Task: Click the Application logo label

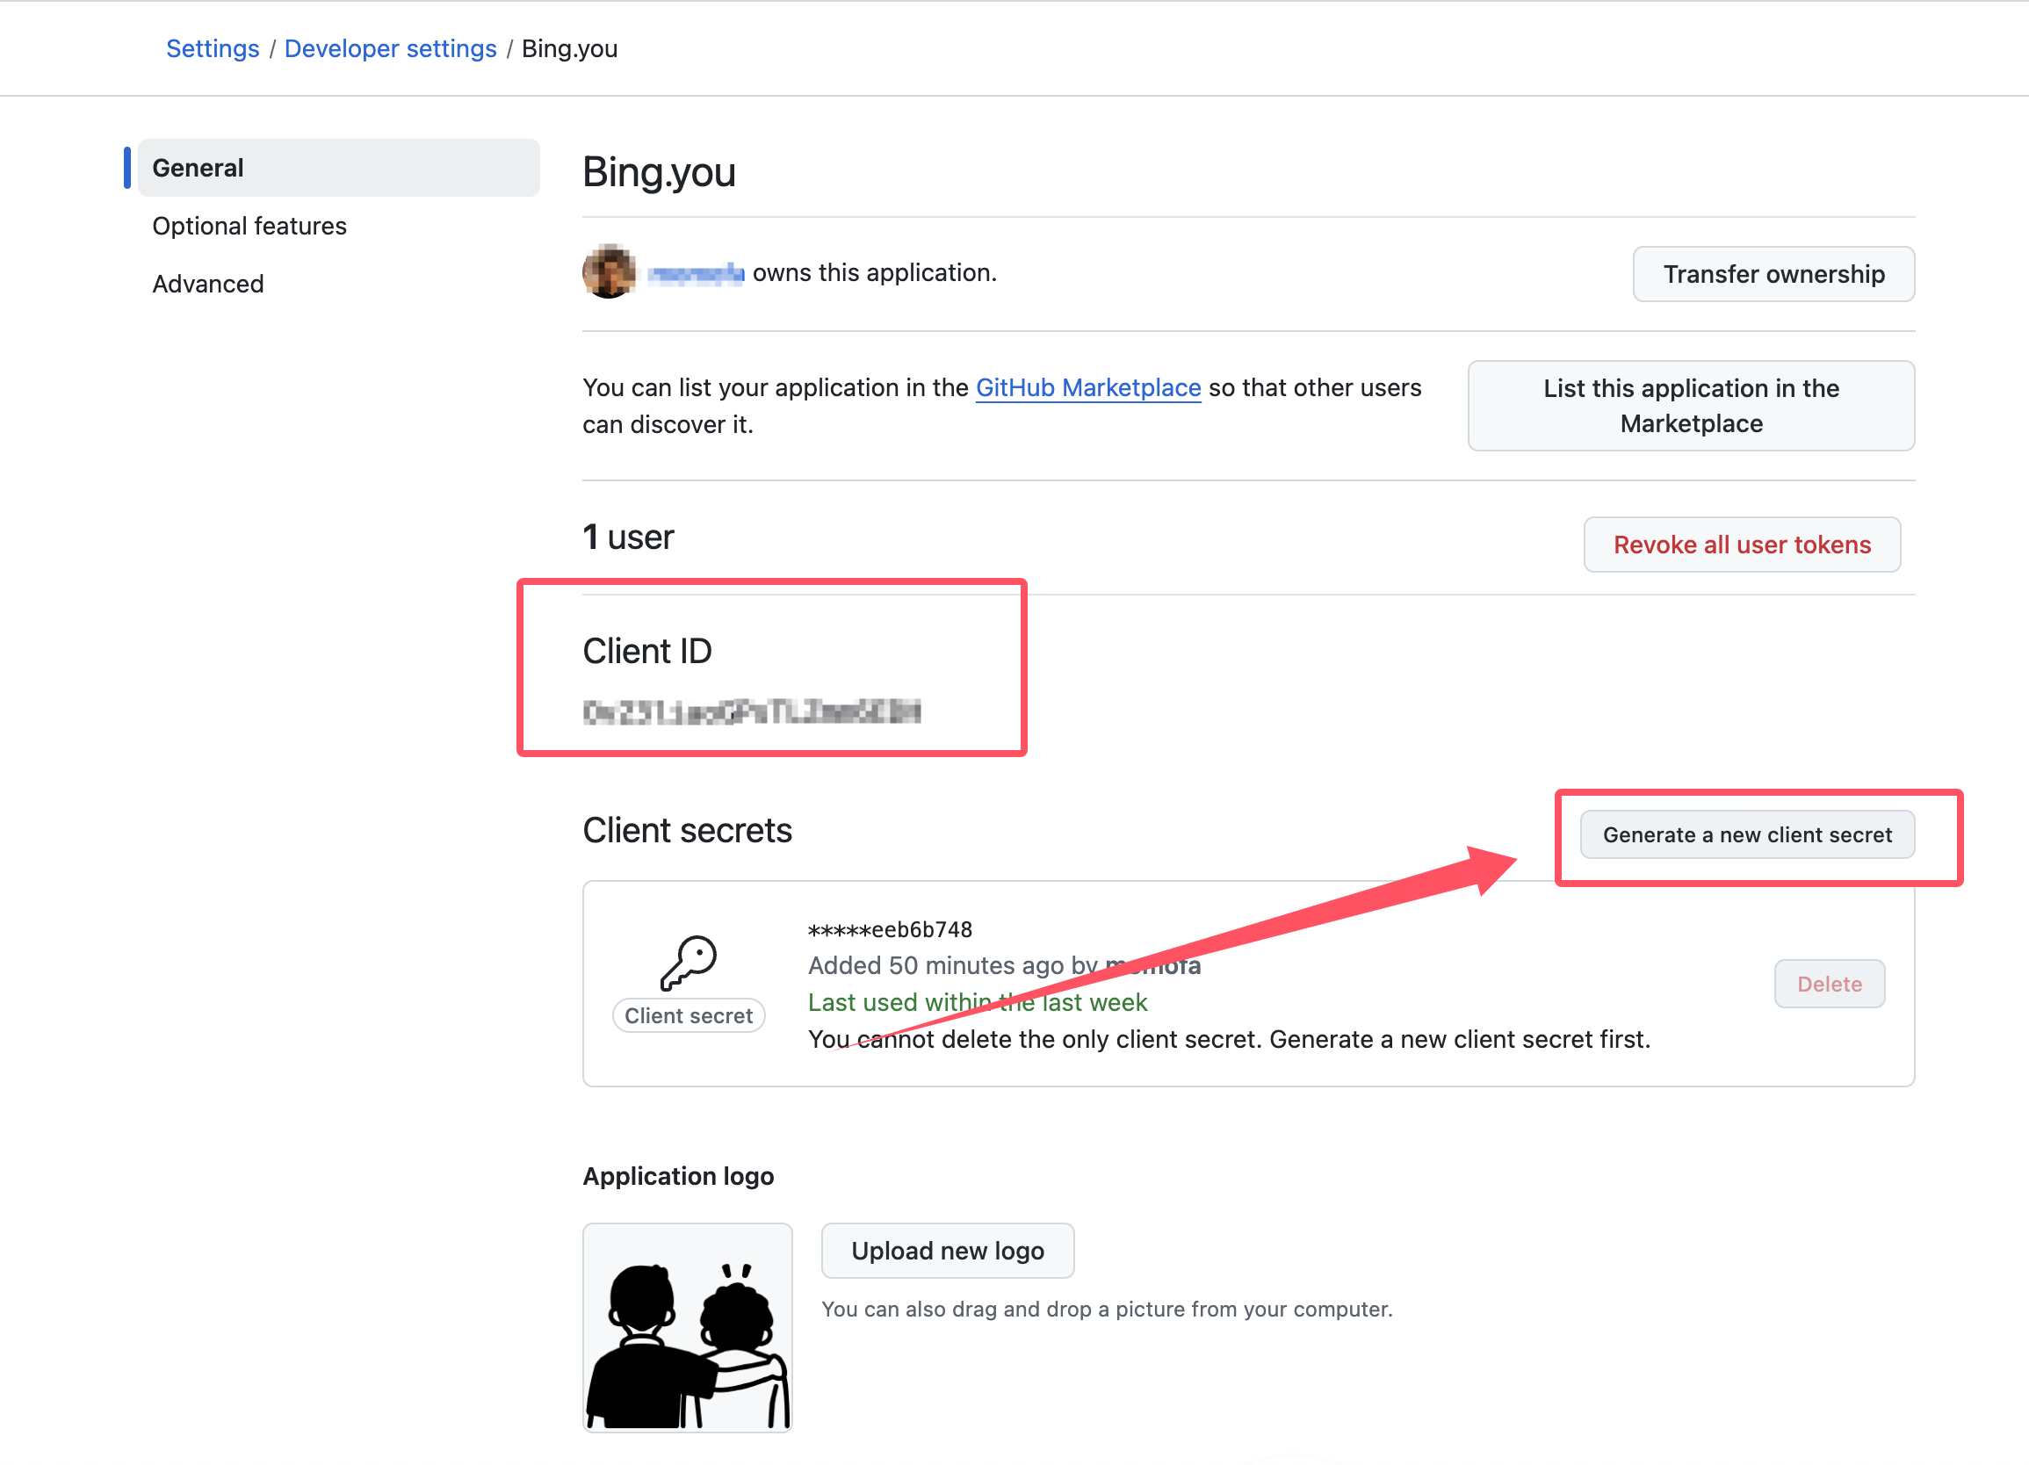Action: coord(678,1175)
